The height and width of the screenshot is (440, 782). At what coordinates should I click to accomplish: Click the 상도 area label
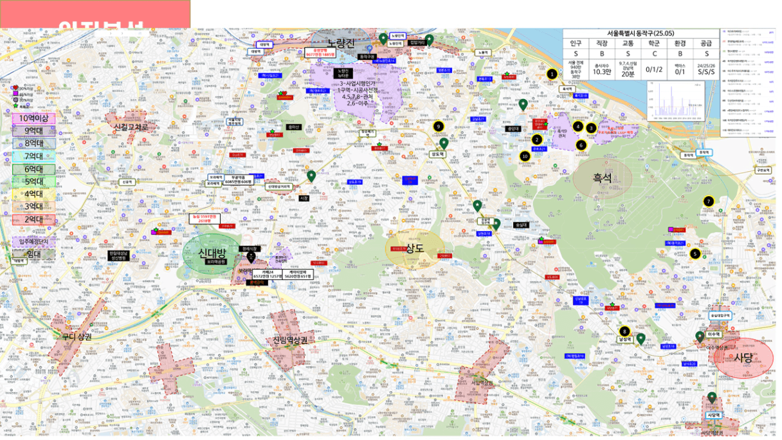click(416, 248)
